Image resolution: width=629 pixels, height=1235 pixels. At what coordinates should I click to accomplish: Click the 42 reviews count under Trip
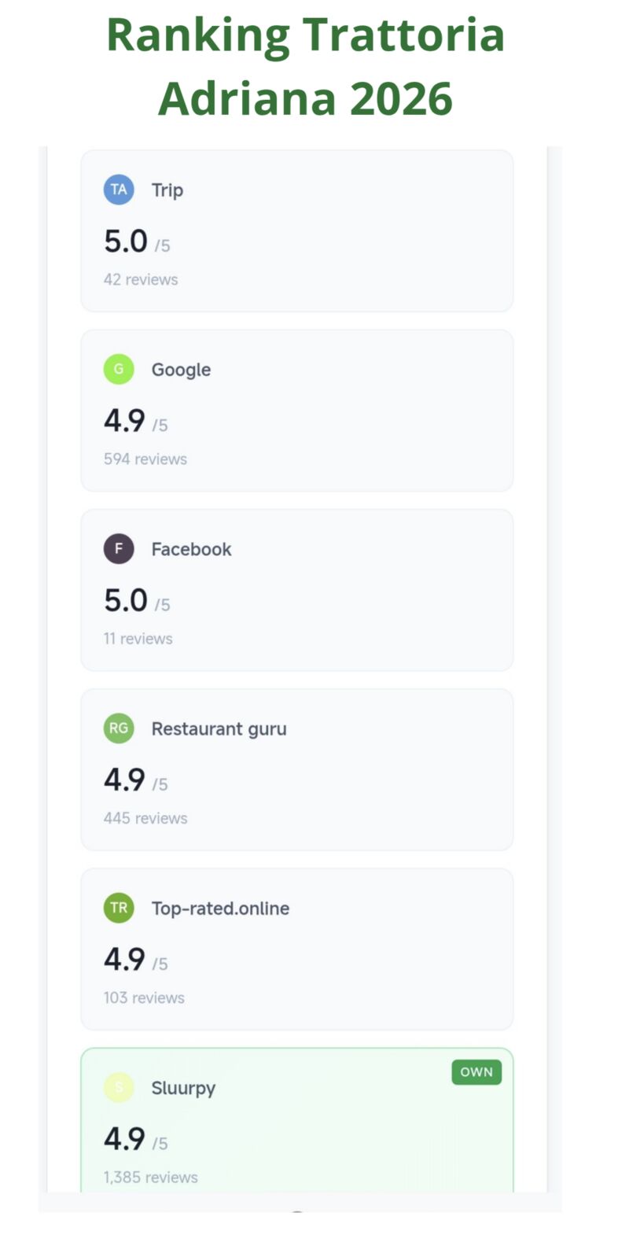click(141, 279)
